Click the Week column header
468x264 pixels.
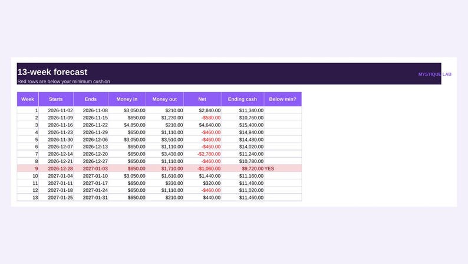pyautogui.click(x=28, y=99)
